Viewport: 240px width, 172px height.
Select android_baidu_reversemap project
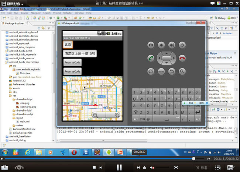coord(24,62)
